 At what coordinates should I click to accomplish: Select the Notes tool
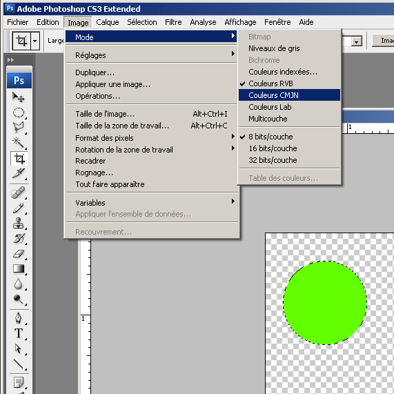[19, 382]
